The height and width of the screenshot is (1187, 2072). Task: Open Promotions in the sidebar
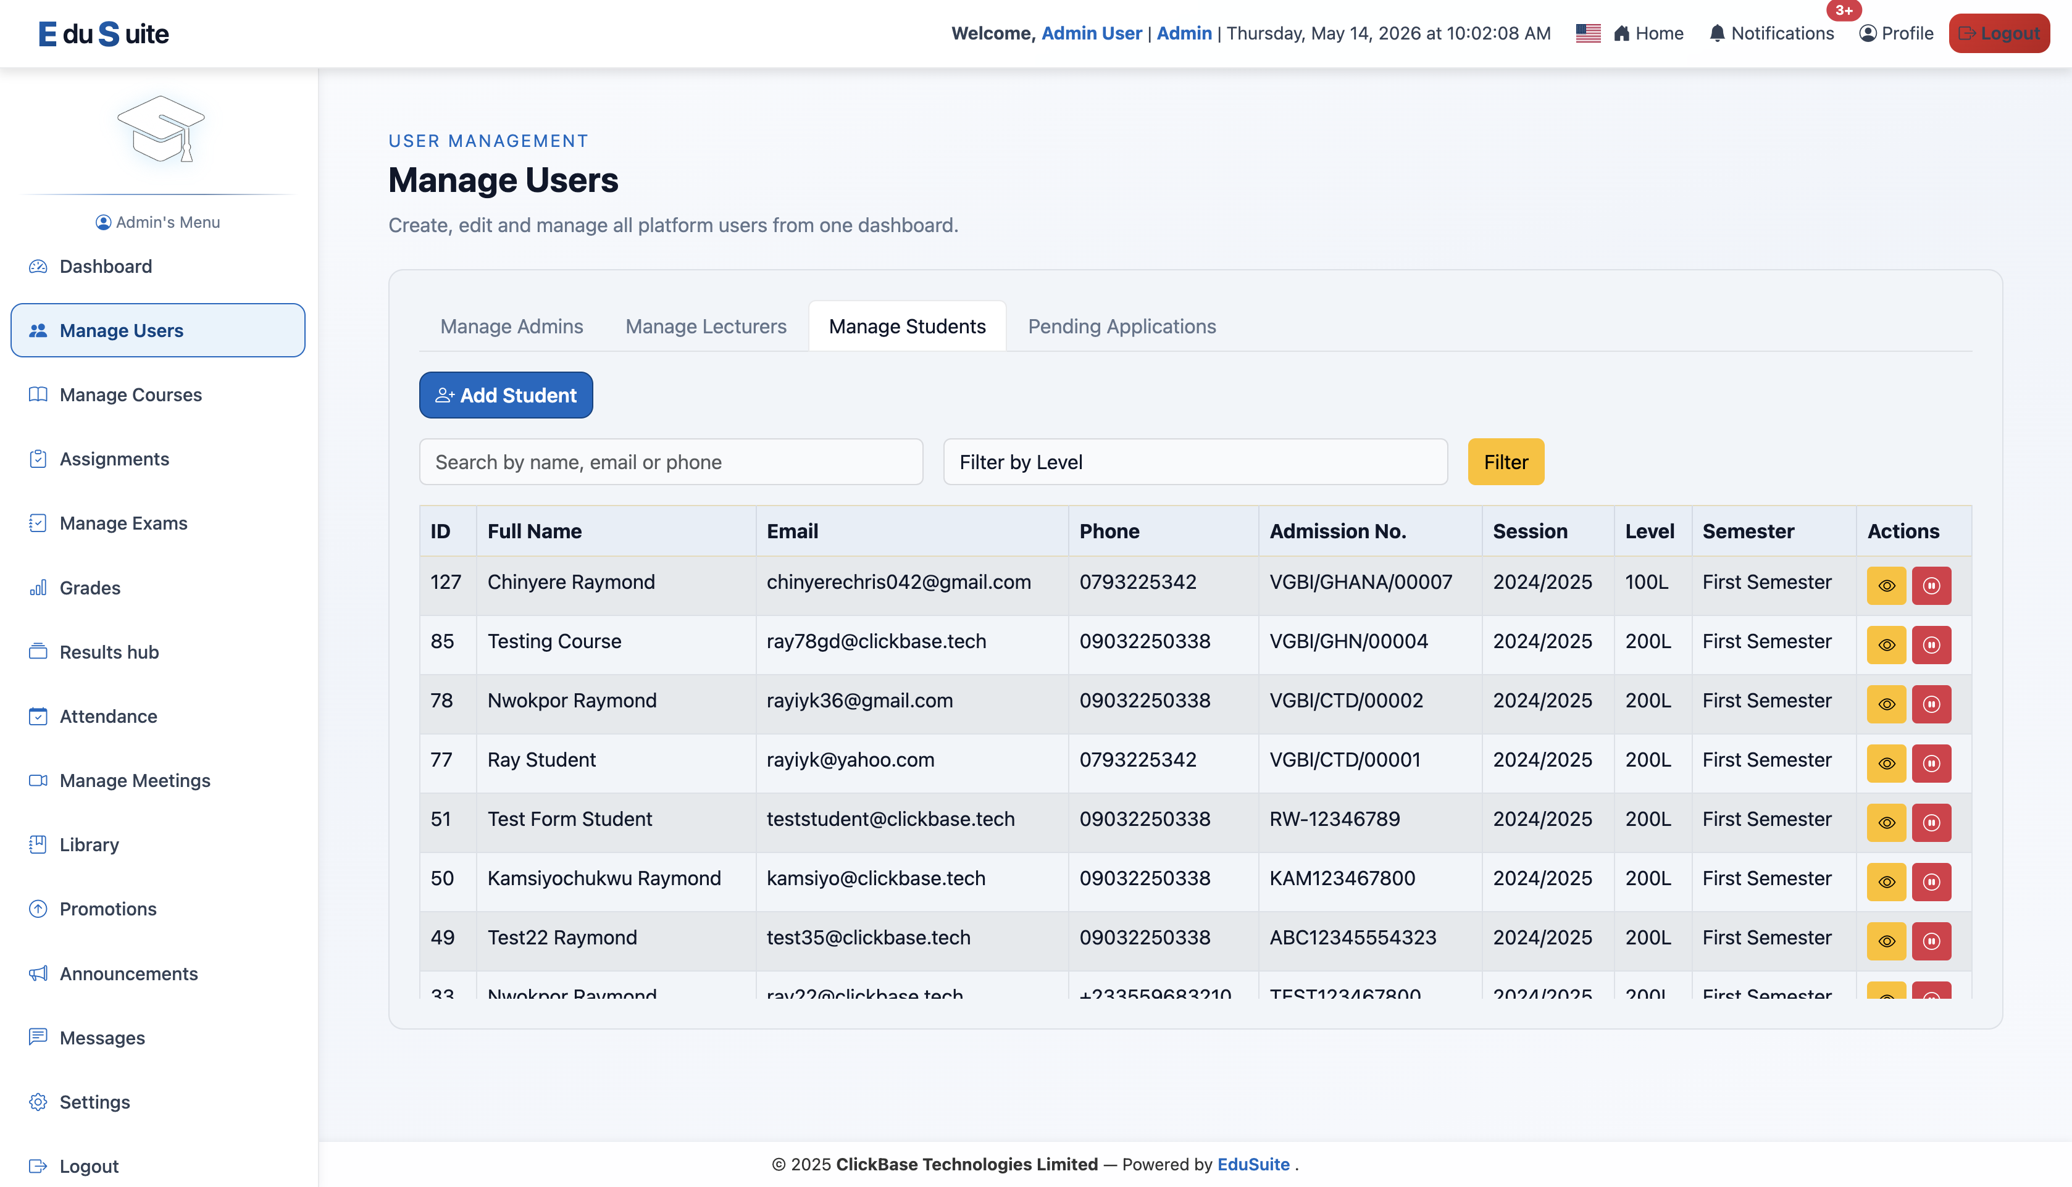click(157, 909)
